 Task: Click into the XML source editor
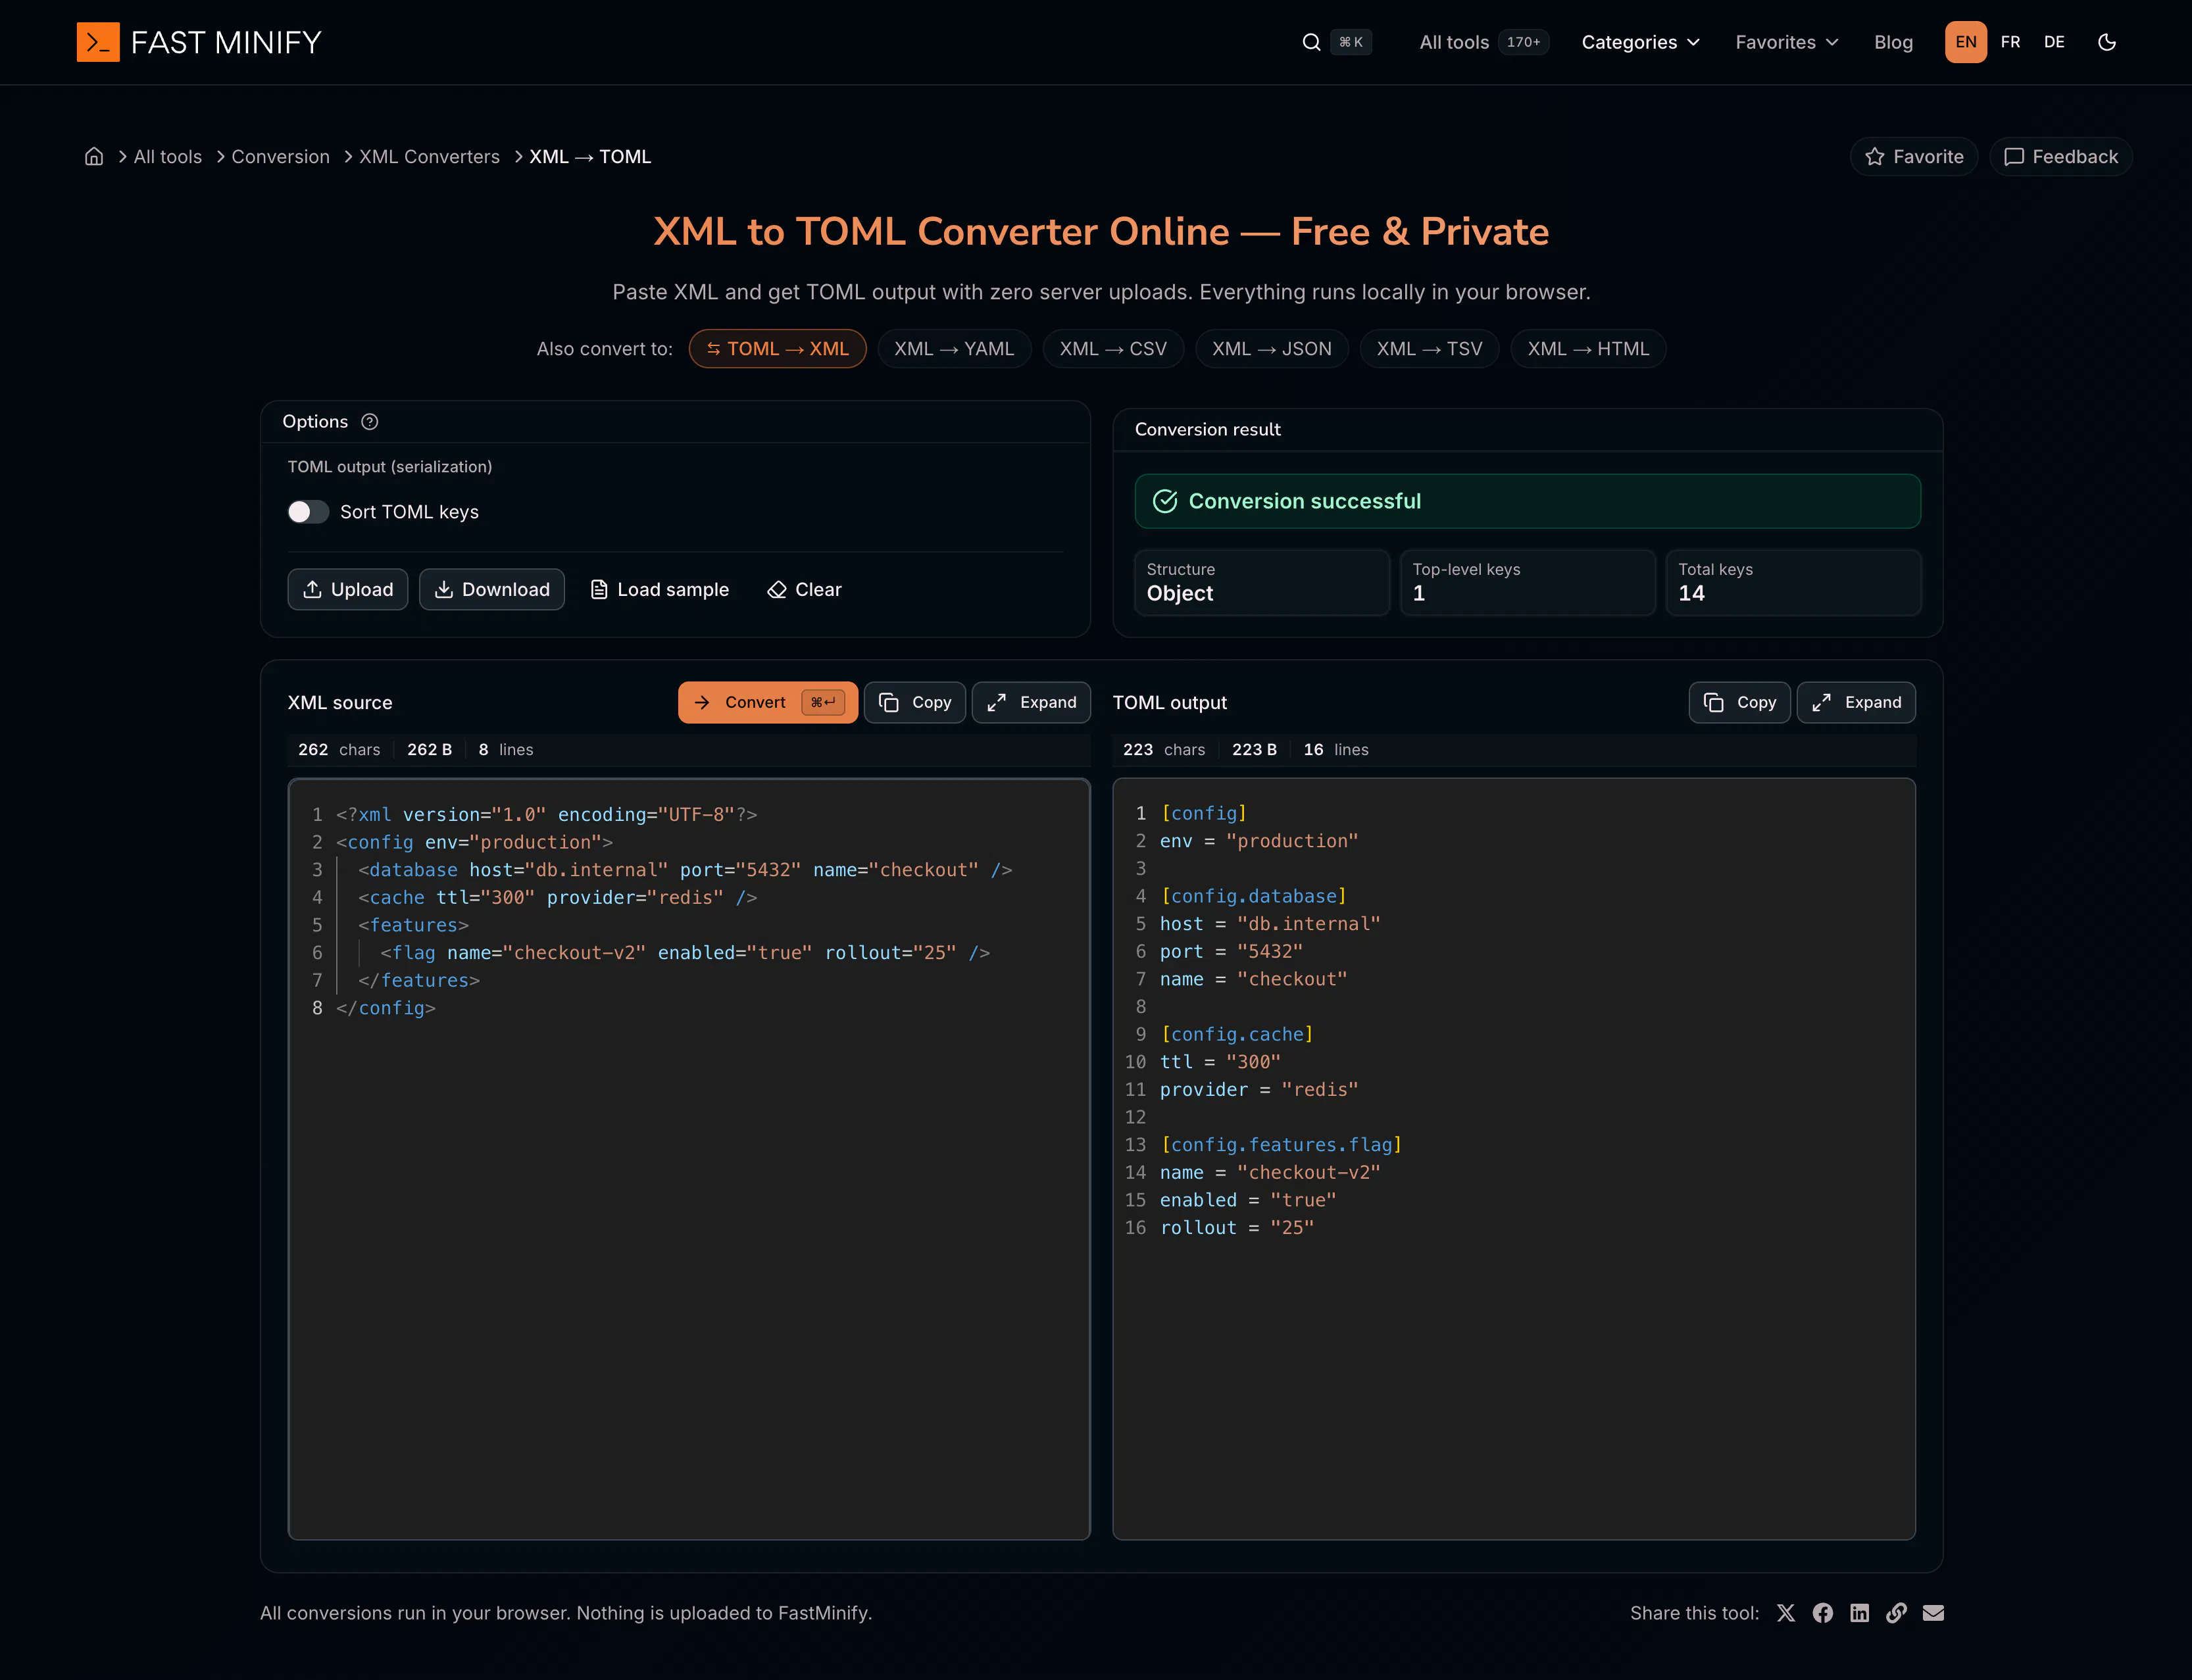click(689, 1159)
